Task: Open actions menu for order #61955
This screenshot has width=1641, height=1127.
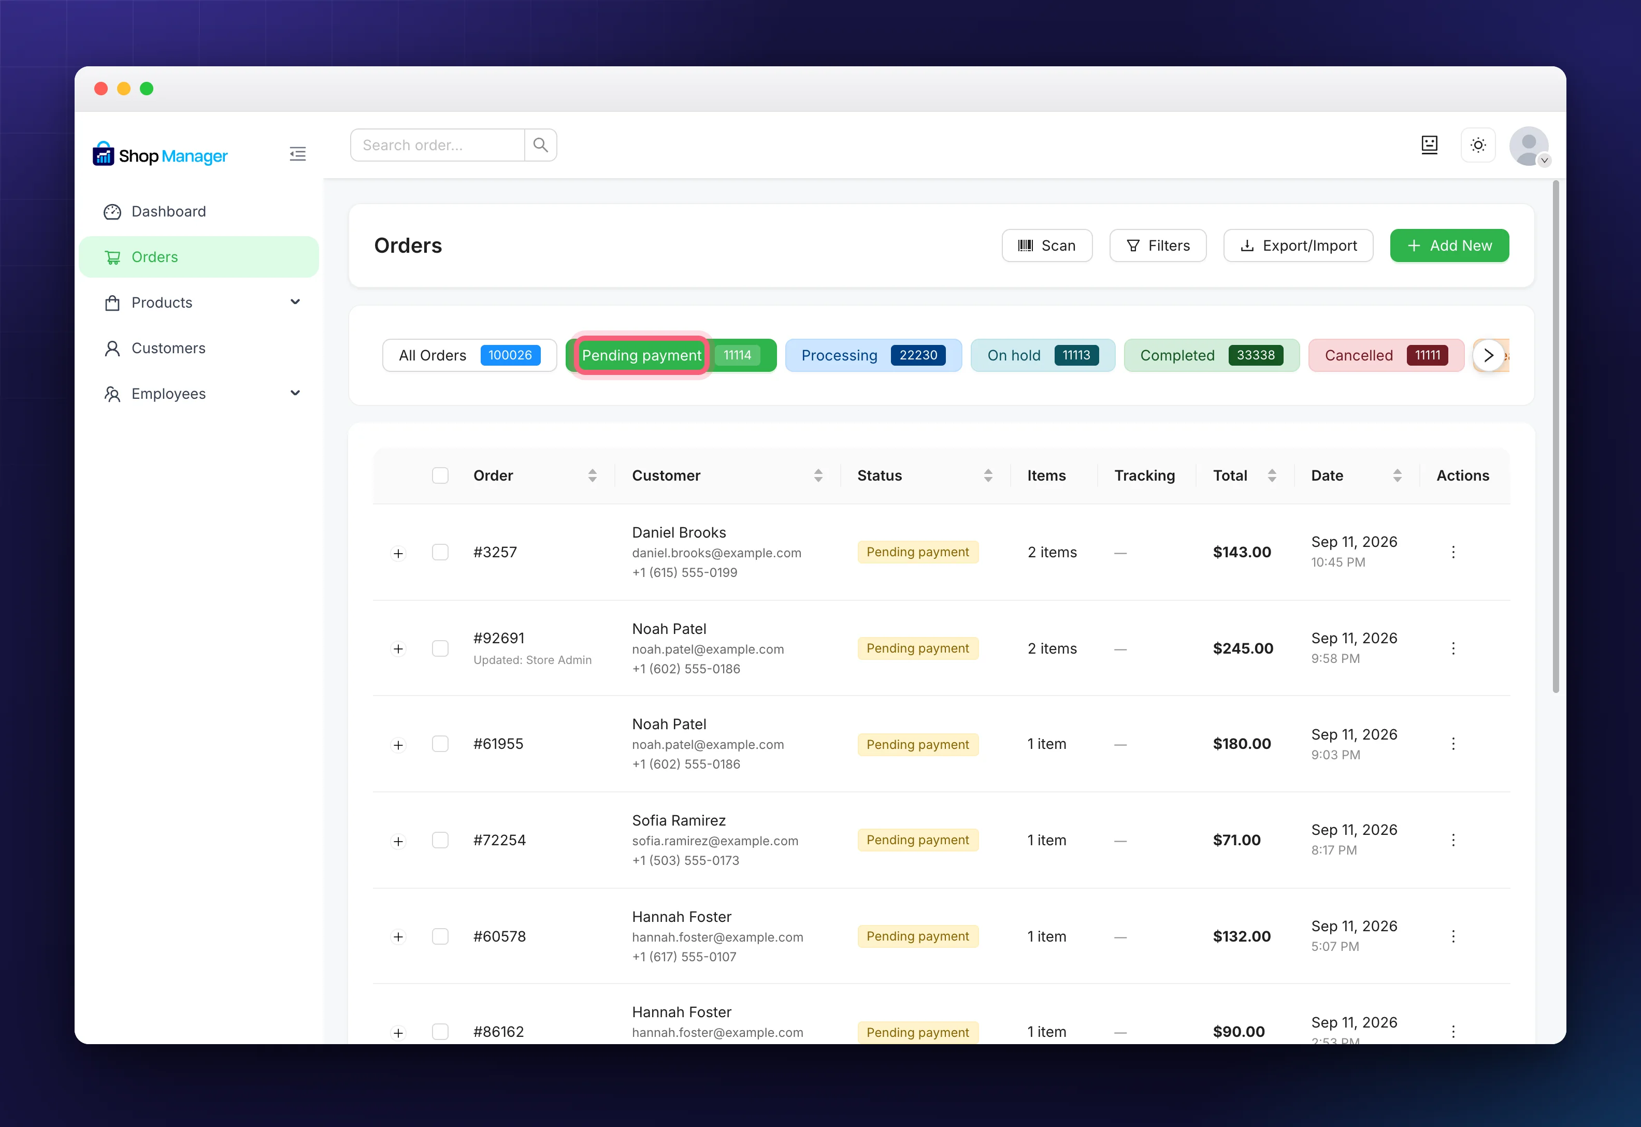Action: [x=1453, y=744]
